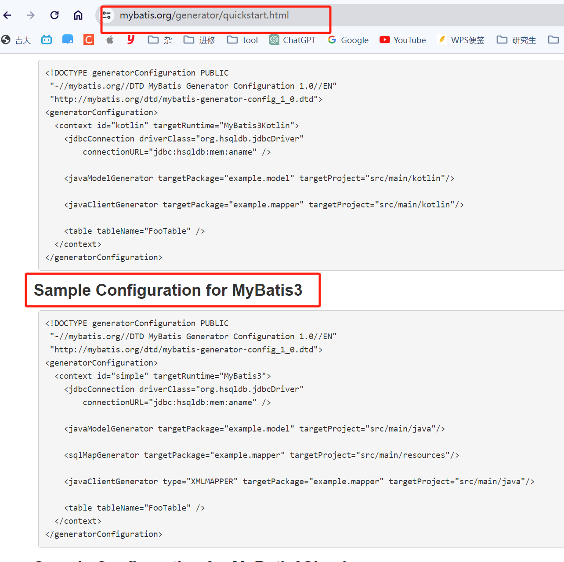Click the sqlMapGenerator src/main/resources line
564x562 pixels.
click(x=261, y=455)
